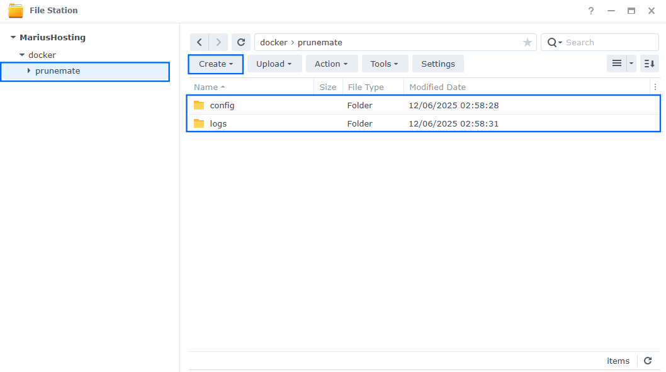The image size is (666, 372).
Task: Expand the view mode dropdown arrow
Action: click(x=631, y=64)
